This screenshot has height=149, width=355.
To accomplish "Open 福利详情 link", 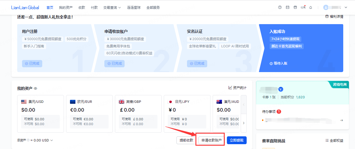I will tap(334, 17).
